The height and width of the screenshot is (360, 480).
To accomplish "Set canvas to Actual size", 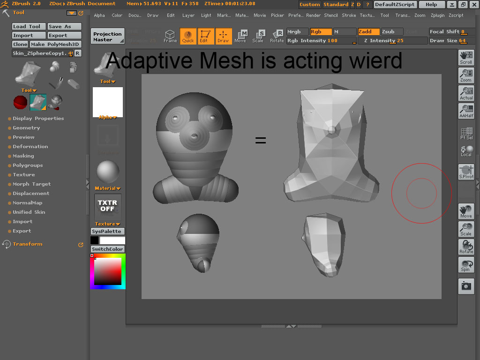I will pyautogui.click(x=466, y=93).
